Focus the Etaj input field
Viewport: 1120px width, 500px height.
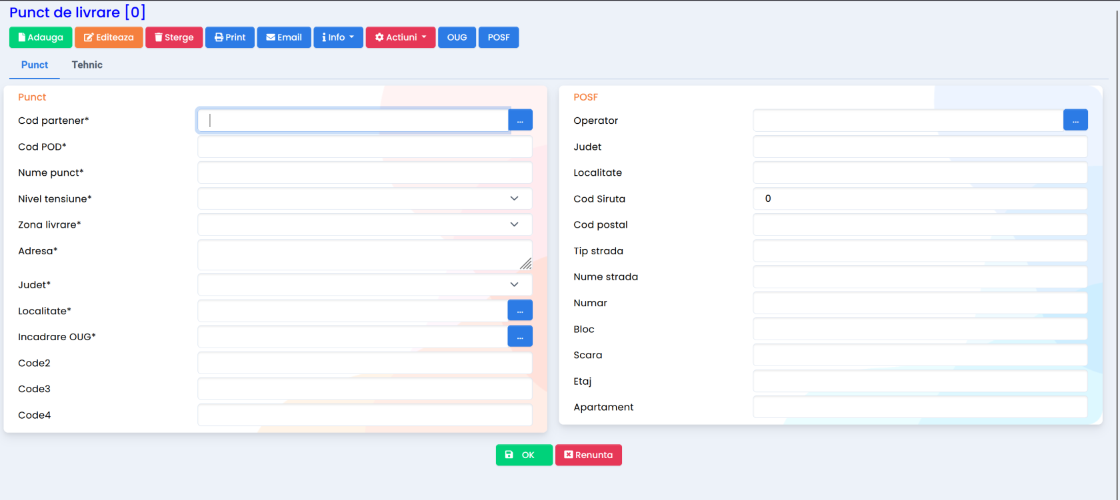pyautogui.click(x=920, y=381)
